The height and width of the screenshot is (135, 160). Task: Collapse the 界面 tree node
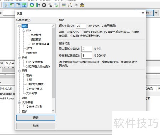coord(20,71)
